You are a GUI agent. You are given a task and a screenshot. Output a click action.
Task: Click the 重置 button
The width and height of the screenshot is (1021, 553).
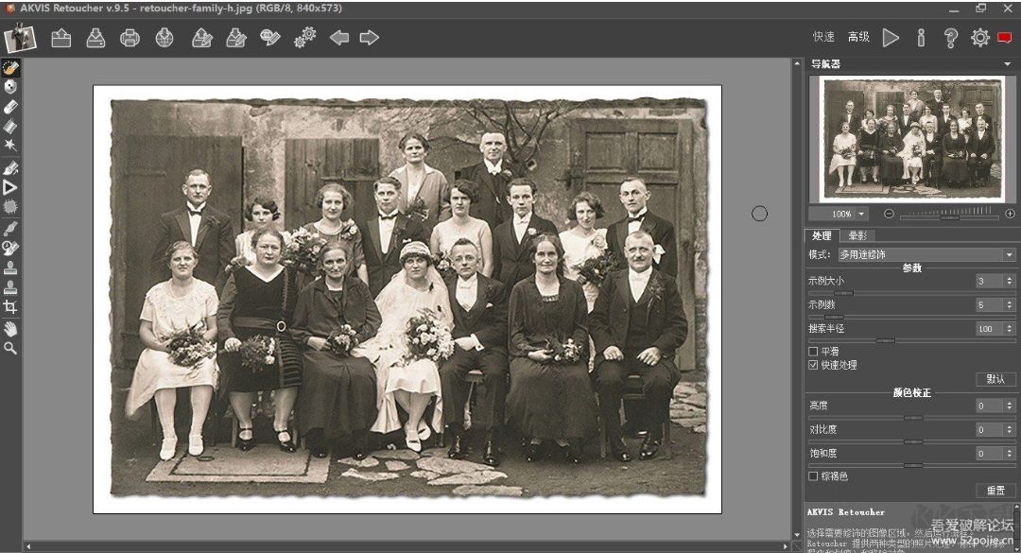[995, 491]
